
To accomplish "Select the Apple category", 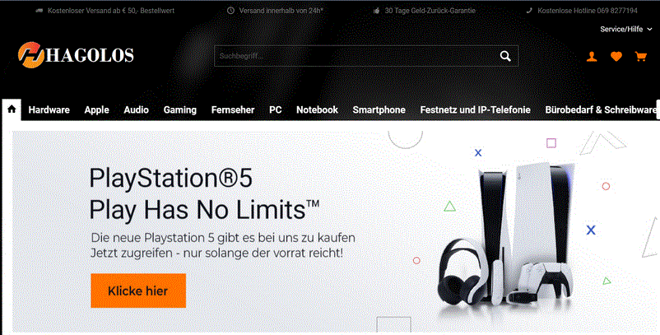I will pos(96,109).
